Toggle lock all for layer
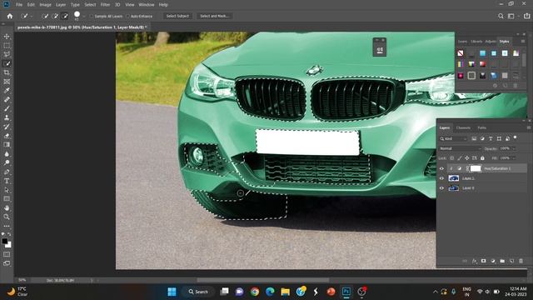533x300 pixels. pyautogui.click(x=482, y=158)
